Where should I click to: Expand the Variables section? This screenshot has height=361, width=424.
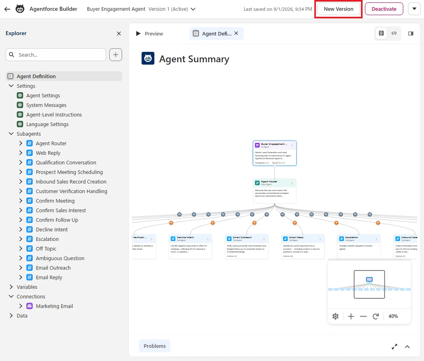click(x=11, y=287)
